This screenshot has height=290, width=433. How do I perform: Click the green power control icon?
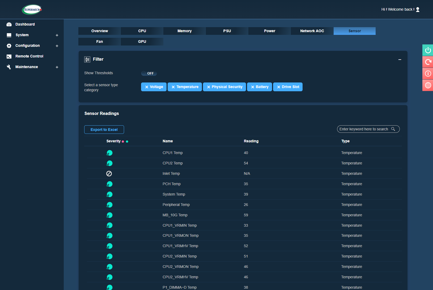point(428,50)
